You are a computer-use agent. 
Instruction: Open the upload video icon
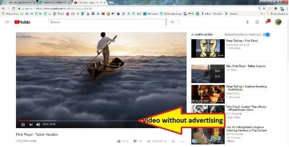[x=248, y=22]
